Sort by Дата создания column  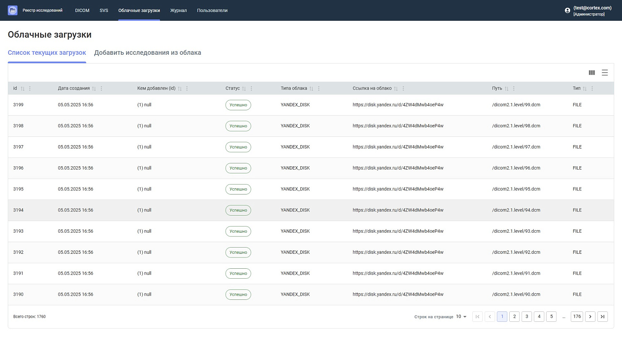(94, 88)
